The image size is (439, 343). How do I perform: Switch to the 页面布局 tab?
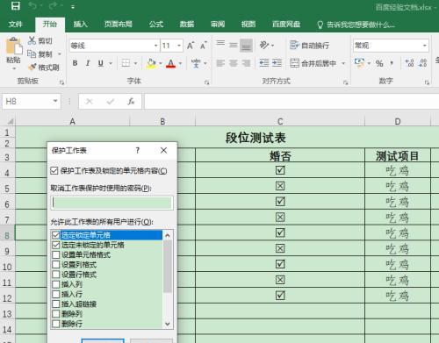click(119, 24)
